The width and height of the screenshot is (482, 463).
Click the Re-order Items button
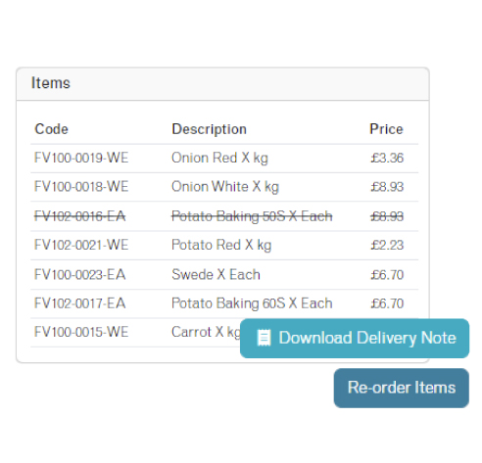pos(402,388)
